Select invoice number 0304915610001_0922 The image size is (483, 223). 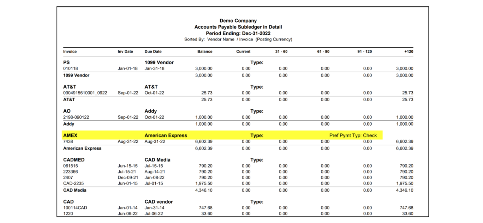pyautogui.click(x=85, y=93)
